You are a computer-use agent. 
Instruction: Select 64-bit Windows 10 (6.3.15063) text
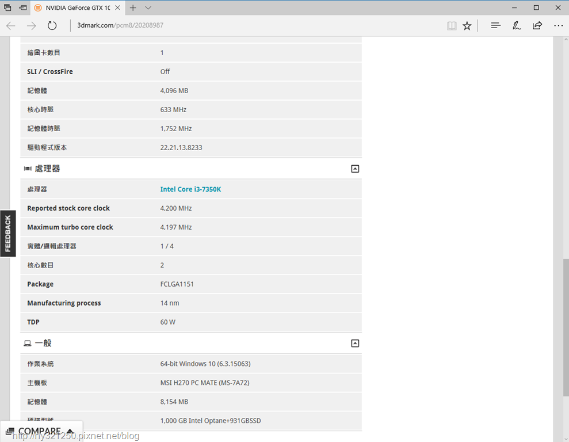tap(205, 364)
